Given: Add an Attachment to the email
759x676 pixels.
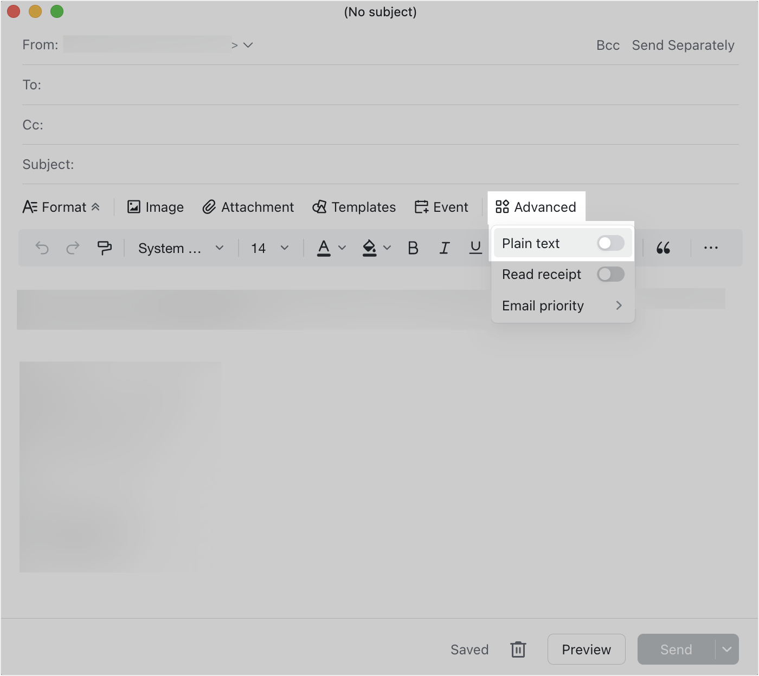Looking at the screenshot, I should click(248, 207).
